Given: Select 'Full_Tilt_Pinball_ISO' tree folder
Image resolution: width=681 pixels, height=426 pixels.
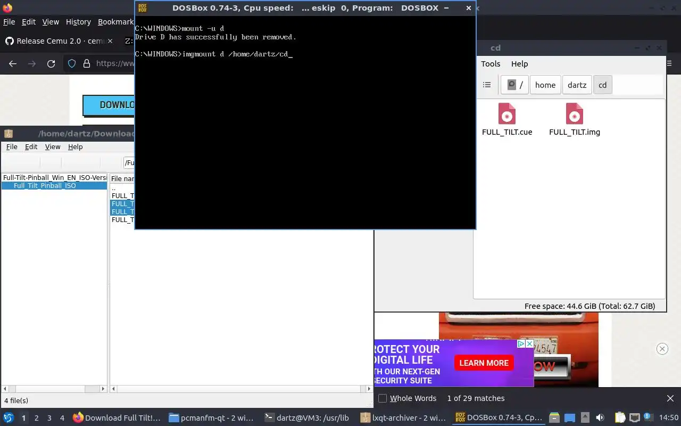Looking at the screenshot, I should (54, 186).
